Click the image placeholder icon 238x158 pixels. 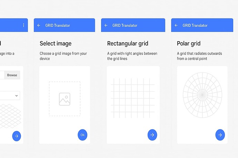point(65,99)
